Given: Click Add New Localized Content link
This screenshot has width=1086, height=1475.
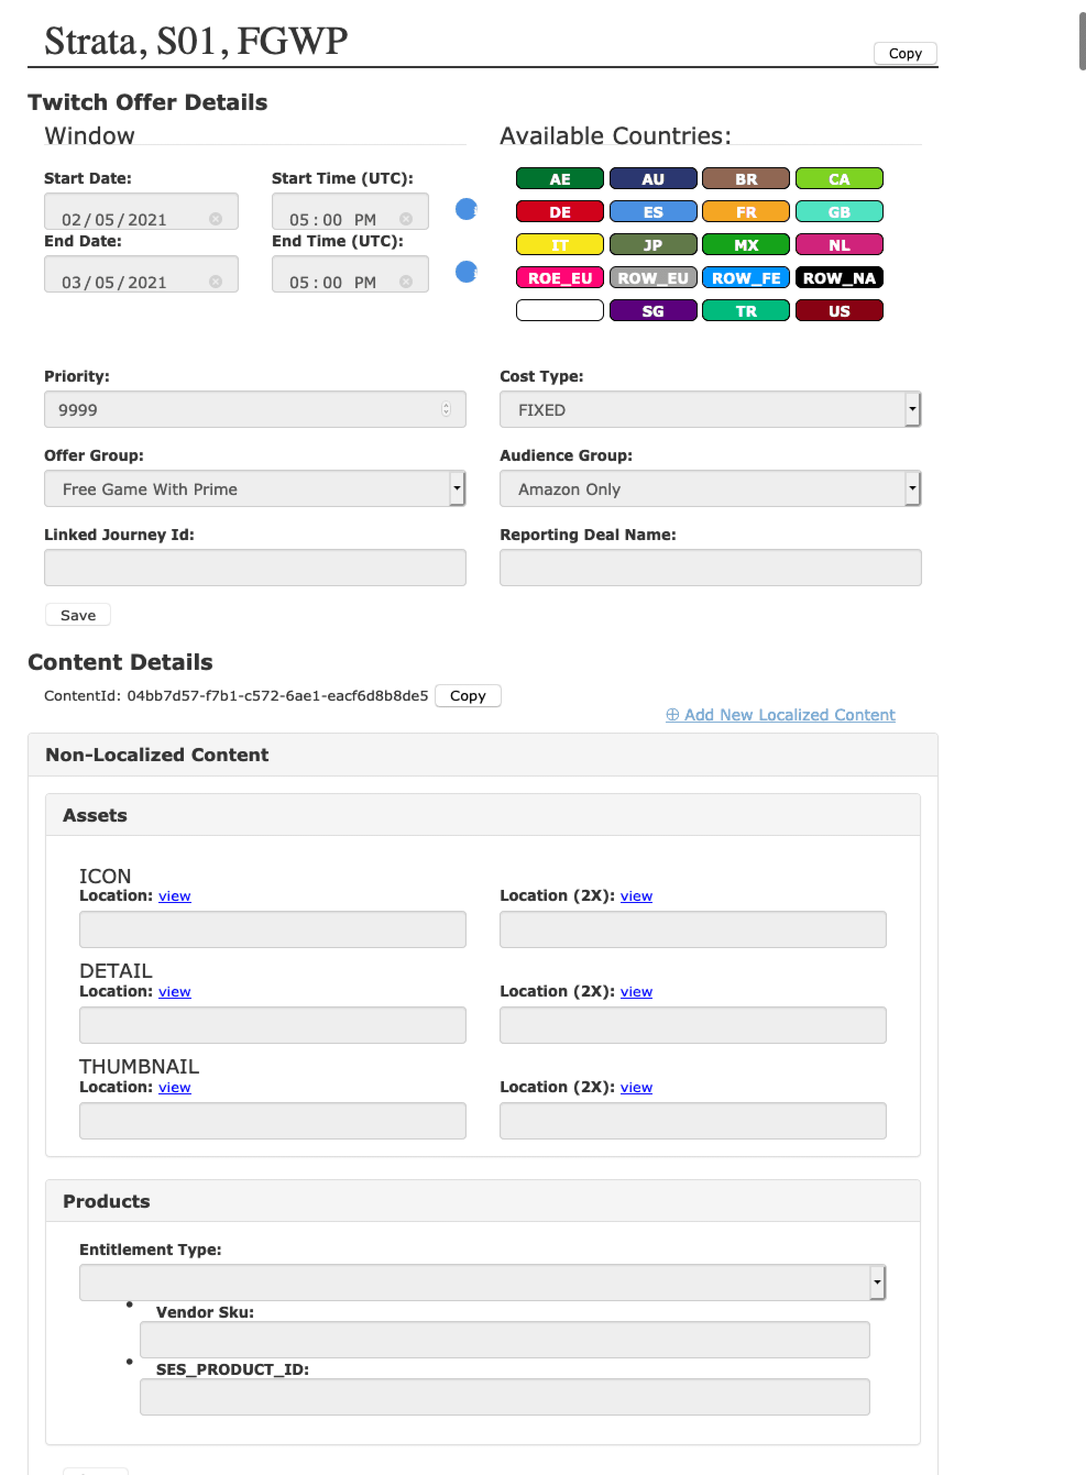Looking at the screenshot, I should pyautogui.click(x=780, y=715).
